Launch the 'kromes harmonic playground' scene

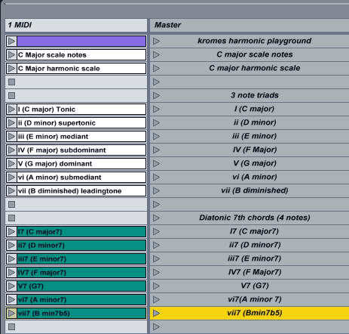point(156,41)
